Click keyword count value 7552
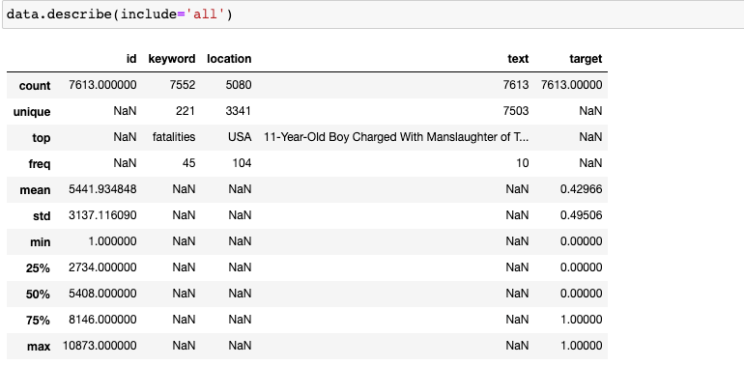The height and width of the screenshot is (365, 744). pos(184,85)
